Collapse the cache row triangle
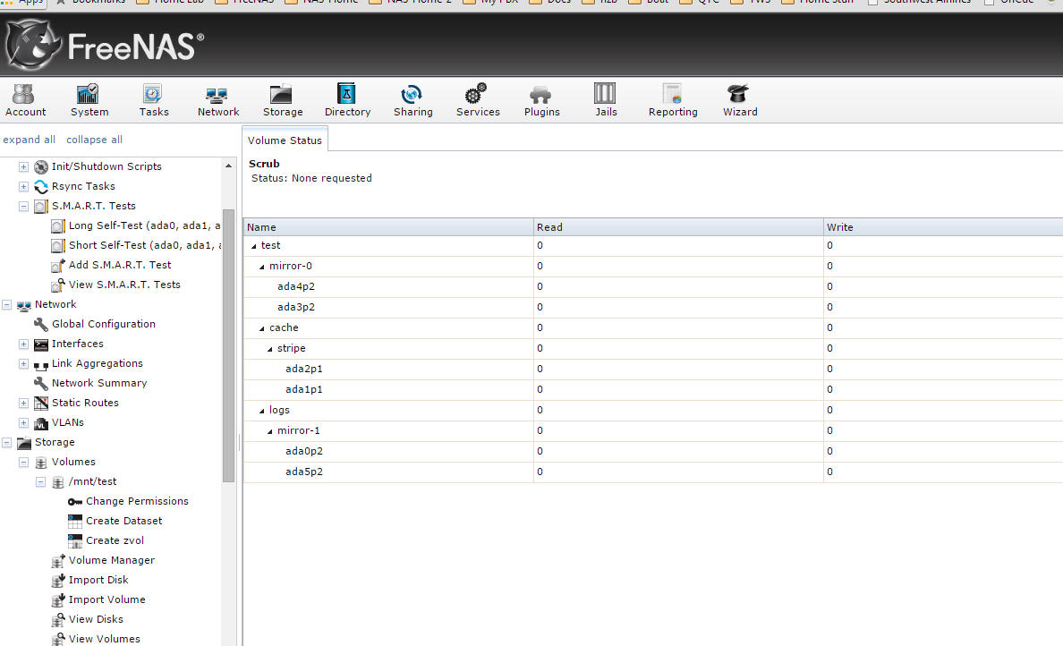 [262, 328]
